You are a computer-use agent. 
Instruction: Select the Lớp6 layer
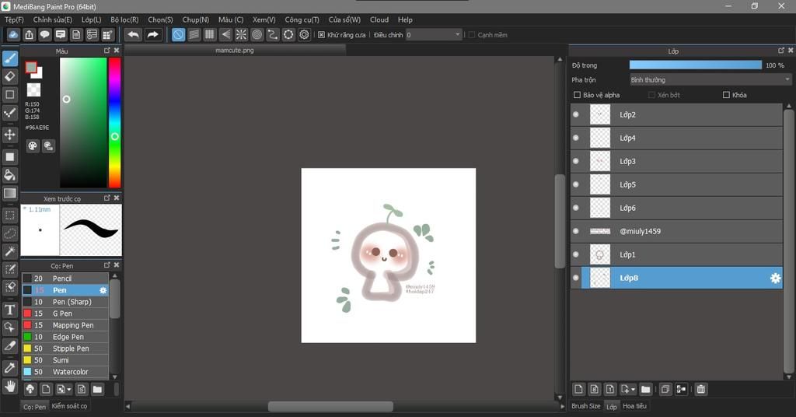tap(676, 208)
